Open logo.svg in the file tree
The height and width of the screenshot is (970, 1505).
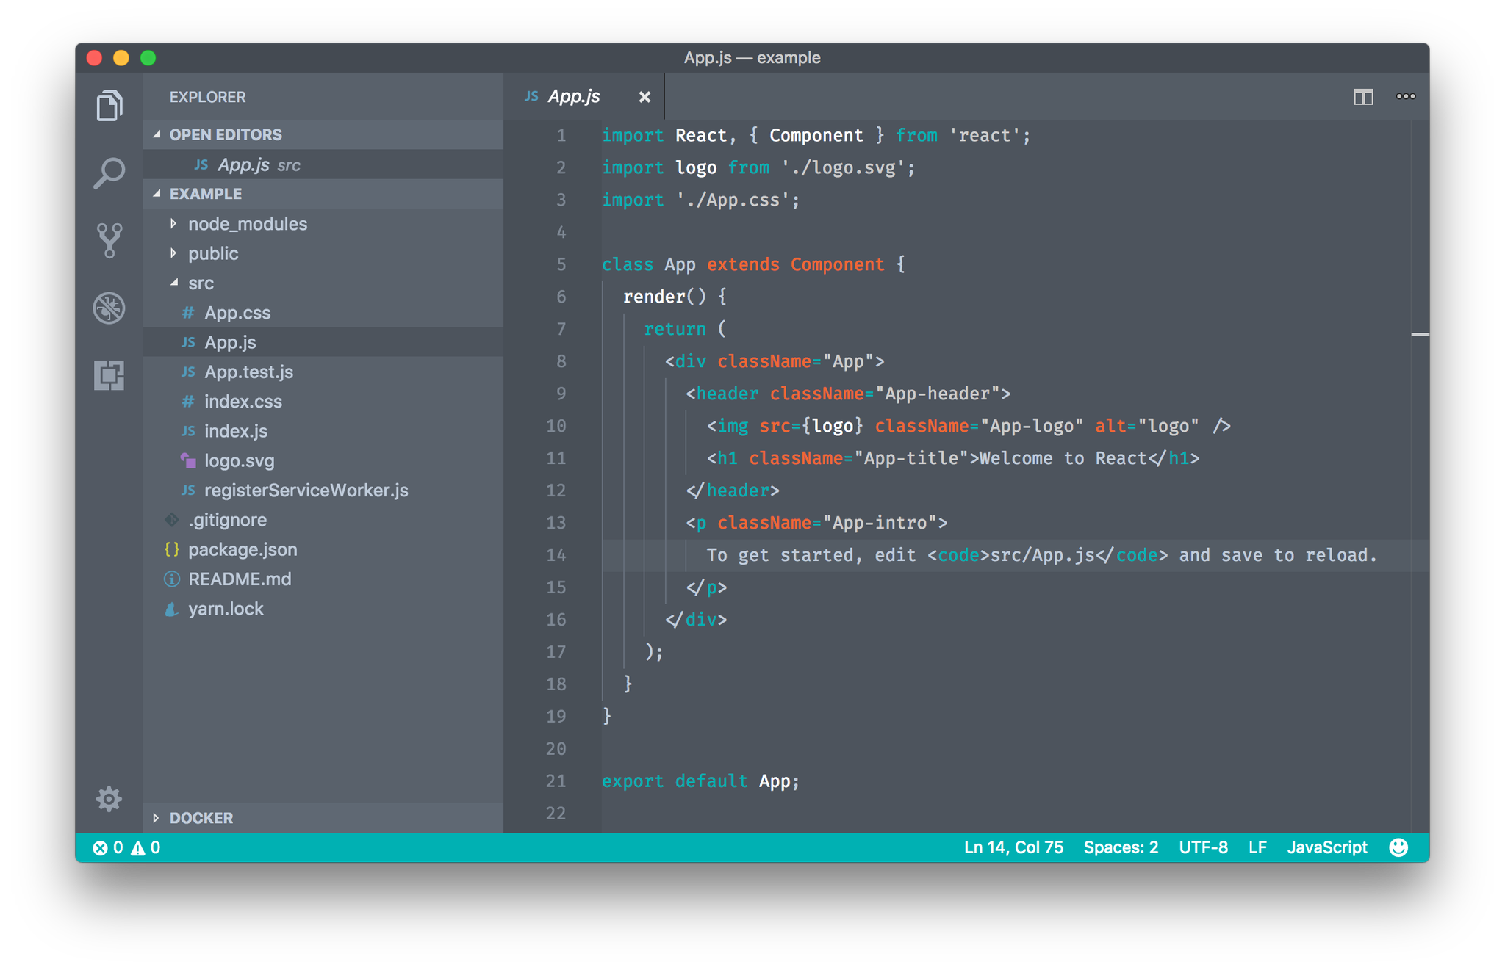point(323,460)
